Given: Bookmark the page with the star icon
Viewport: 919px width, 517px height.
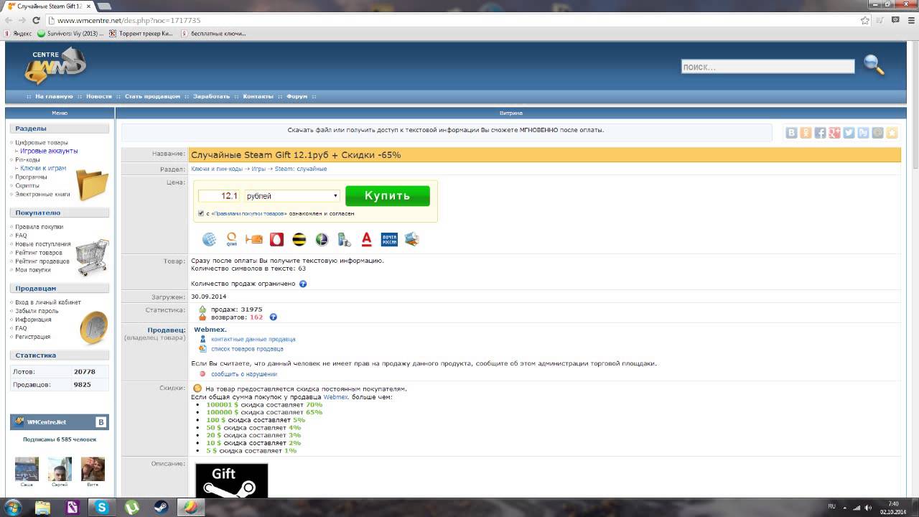Looking at the screenshot, I should [865, 20].
